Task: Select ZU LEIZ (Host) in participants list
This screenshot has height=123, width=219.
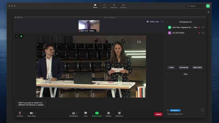Action: click(x=186, y=33)
